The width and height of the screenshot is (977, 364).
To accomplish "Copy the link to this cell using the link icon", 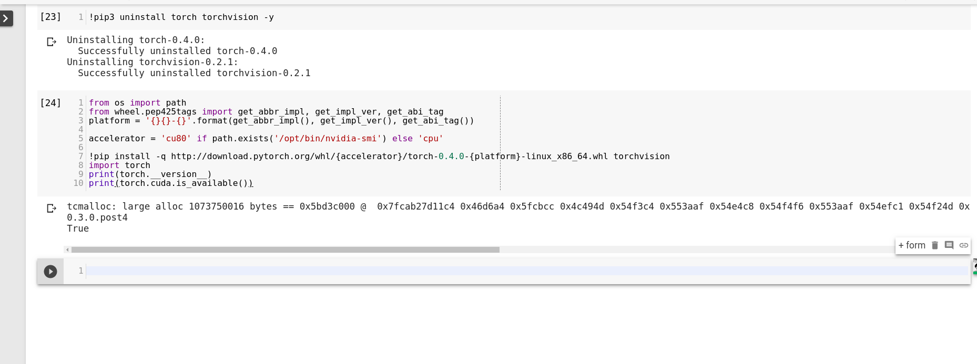I will (x=964, y=245).
